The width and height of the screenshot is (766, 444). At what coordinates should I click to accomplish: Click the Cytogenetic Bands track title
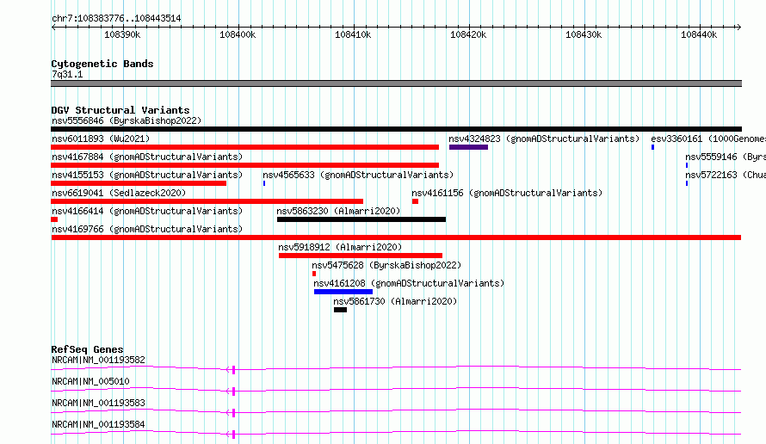(x=102, y=64)
